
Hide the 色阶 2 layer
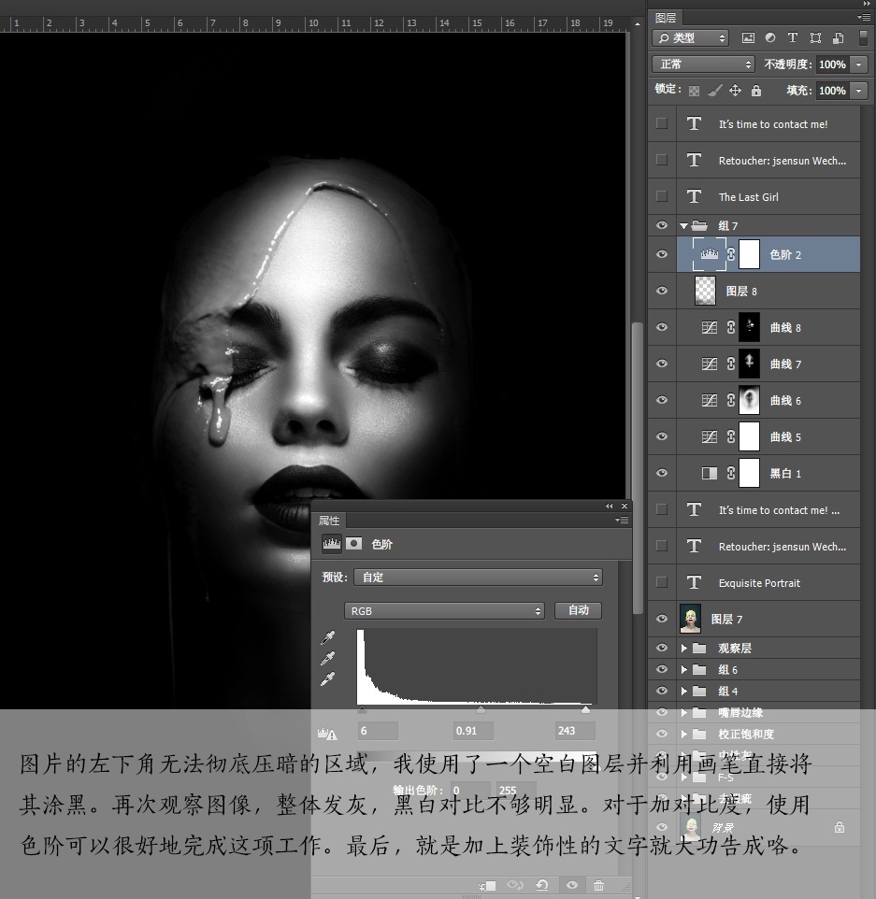662,254
